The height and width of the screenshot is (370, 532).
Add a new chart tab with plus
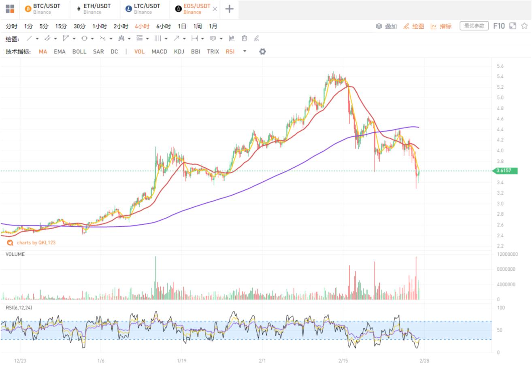[229, 9]
